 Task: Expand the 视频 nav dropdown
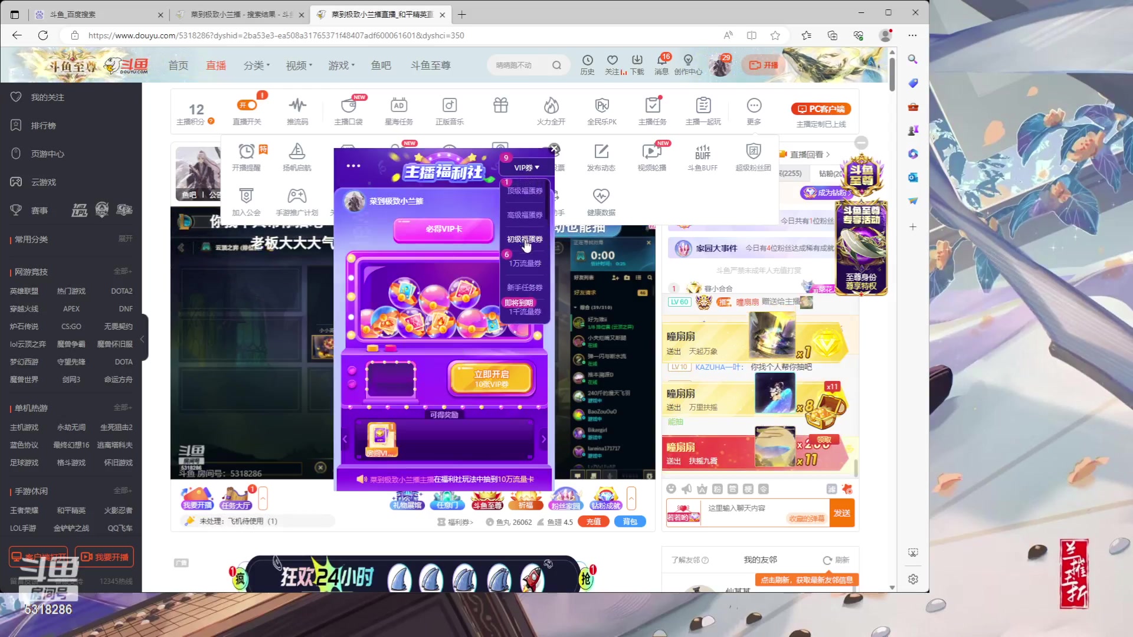299,65
